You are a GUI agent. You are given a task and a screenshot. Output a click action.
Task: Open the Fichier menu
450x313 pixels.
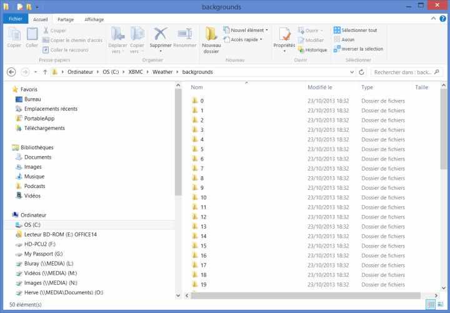(16, 19)
